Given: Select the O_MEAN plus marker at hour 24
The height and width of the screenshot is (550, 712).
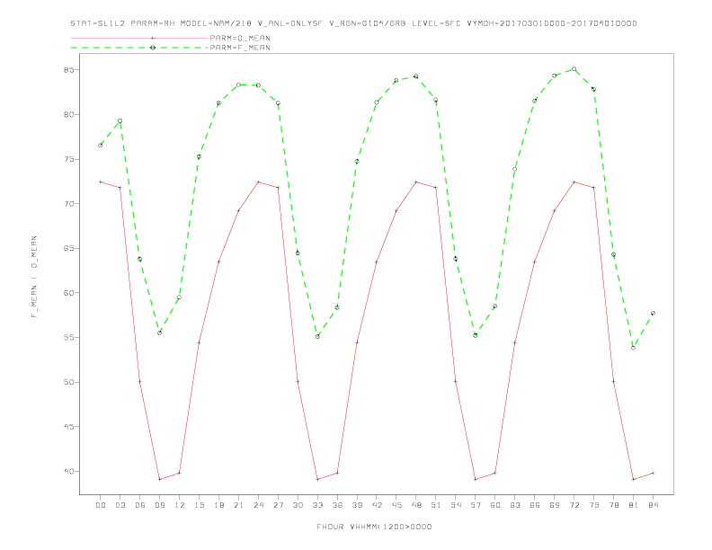Looking at the screenshot, I should pos(258,182).
